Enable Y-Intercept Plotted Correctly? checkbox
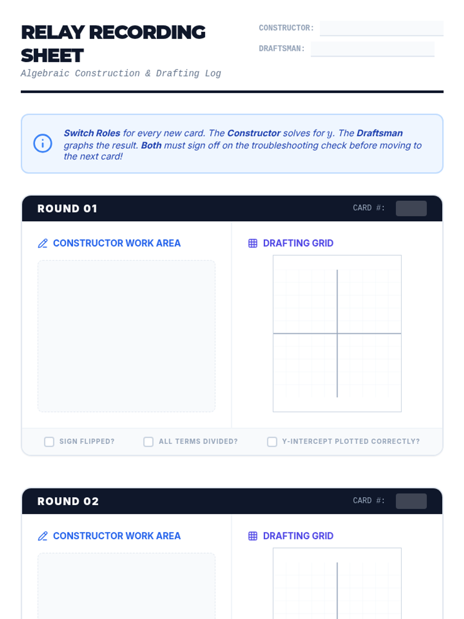This screenshot has height=619, width=464. pos(272,441)
